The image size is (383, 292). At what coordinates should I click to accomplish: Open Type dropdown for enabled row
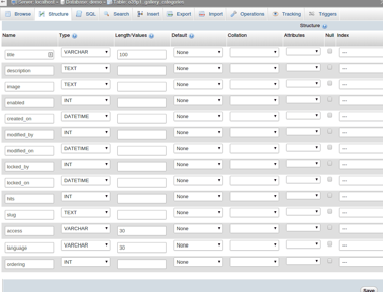(85, 100)
